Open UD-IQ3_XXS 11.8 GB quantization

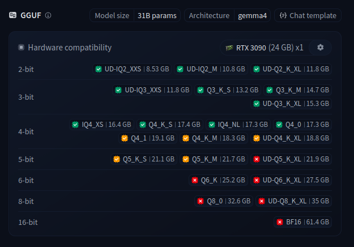152,90
